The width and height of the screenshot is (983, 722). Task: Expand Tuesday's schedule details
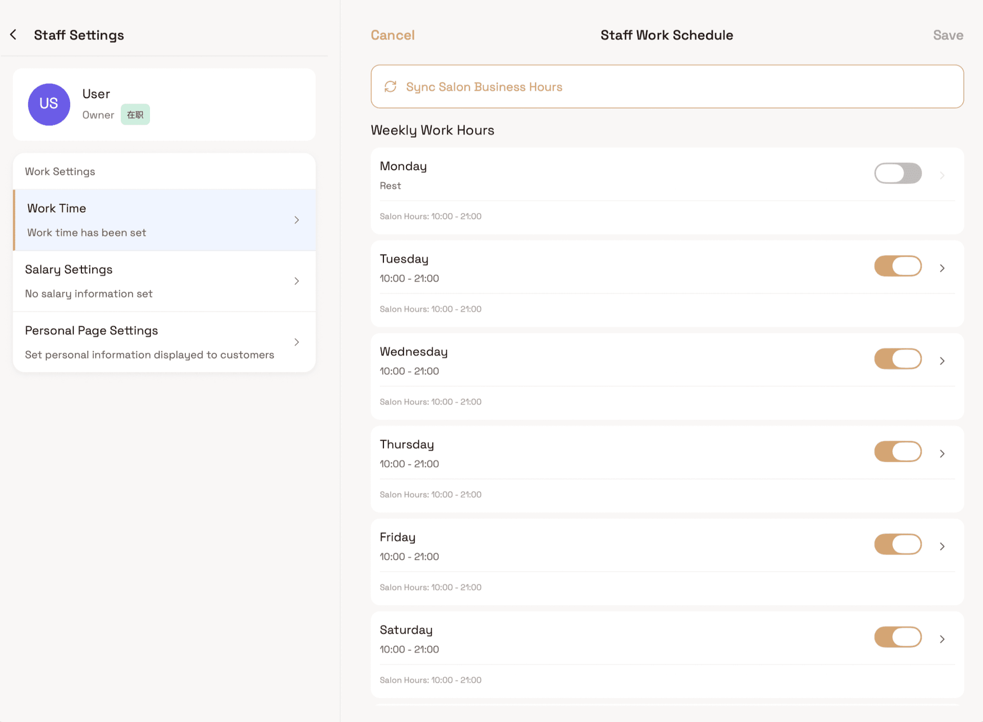[x=942, y=267]
